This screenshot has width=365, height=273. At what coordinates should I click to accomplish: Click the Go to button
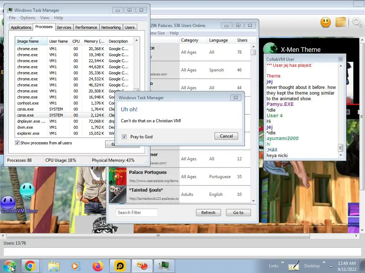pyautogui.click(x=238, y=213)
